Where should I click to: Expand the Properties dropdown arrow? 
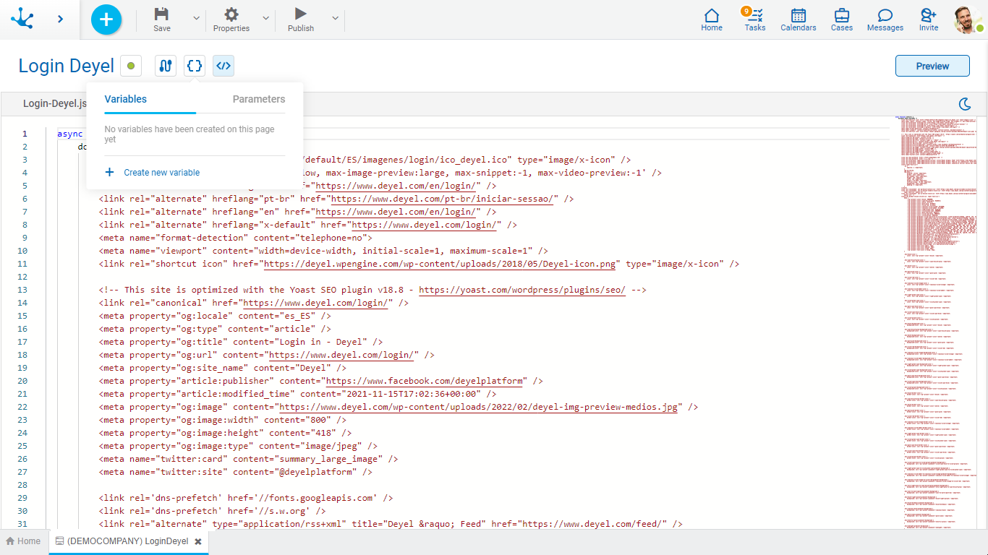tap(266, 18)
